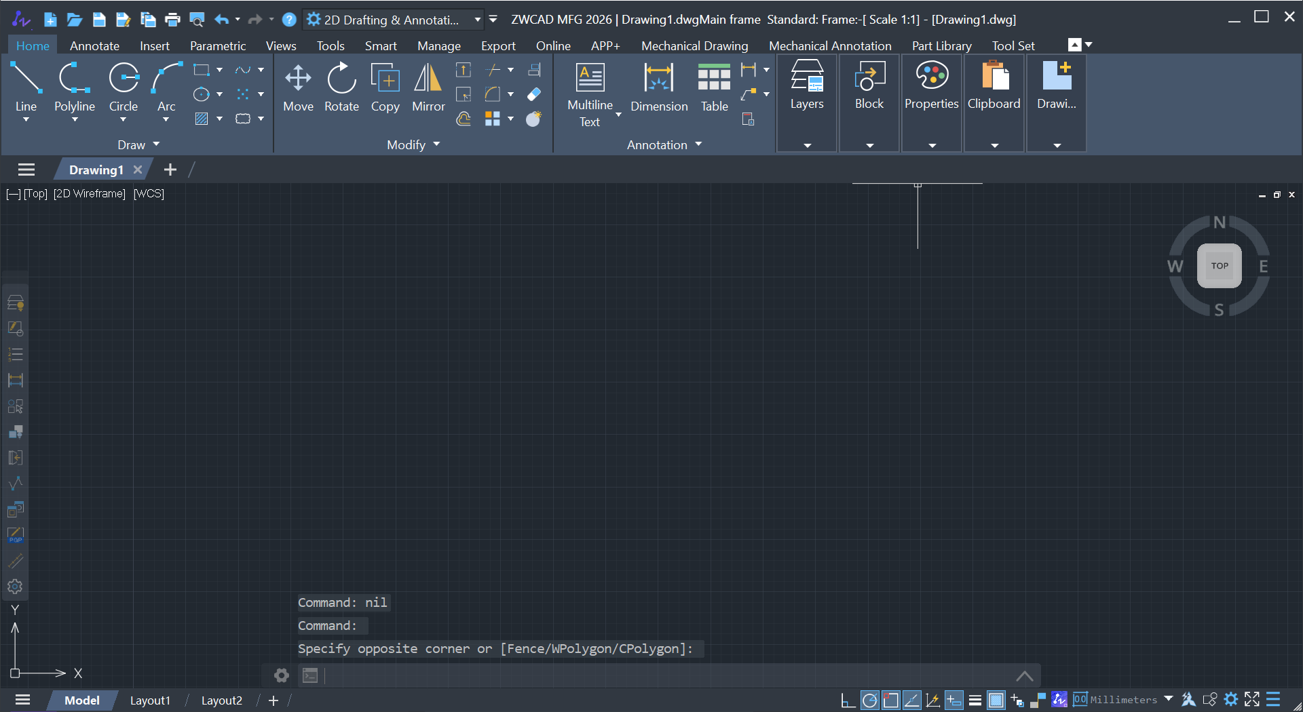This screenshot has height=712, width=1303.
Task: Open the Part Library ribbon tab
Action: tap(942, 45)
